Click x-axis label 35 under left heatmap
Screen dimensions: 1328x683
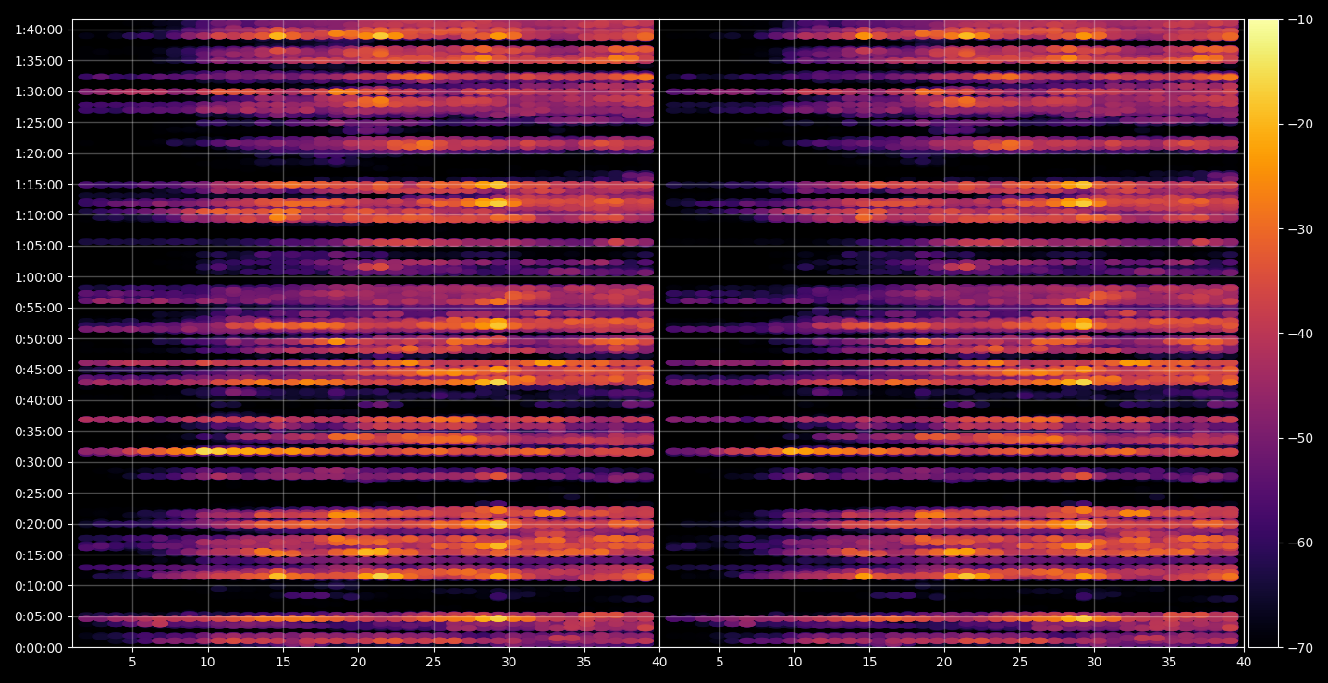(x=584, y=662)
